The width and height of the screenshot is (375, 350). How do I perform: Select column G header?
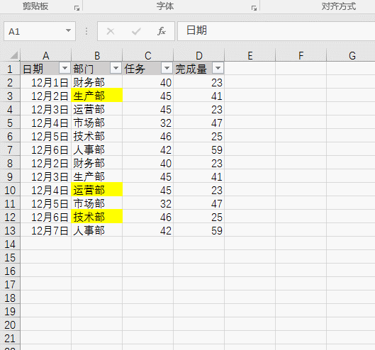(x=351, y=56)
